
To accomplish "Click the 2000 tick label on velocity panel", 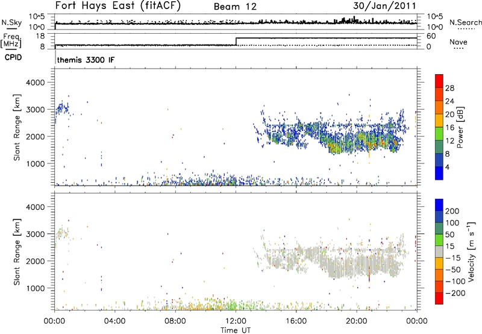I will [35, 261].
